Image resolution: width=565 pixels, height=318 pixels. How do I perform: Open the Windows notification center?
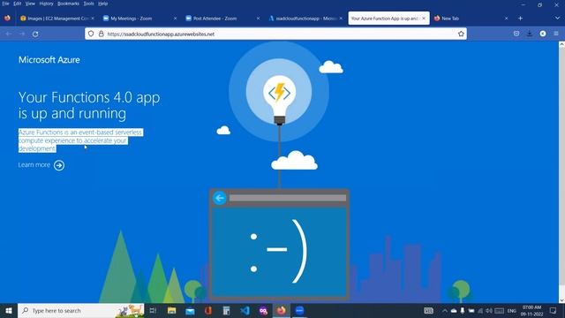point(554,310)
